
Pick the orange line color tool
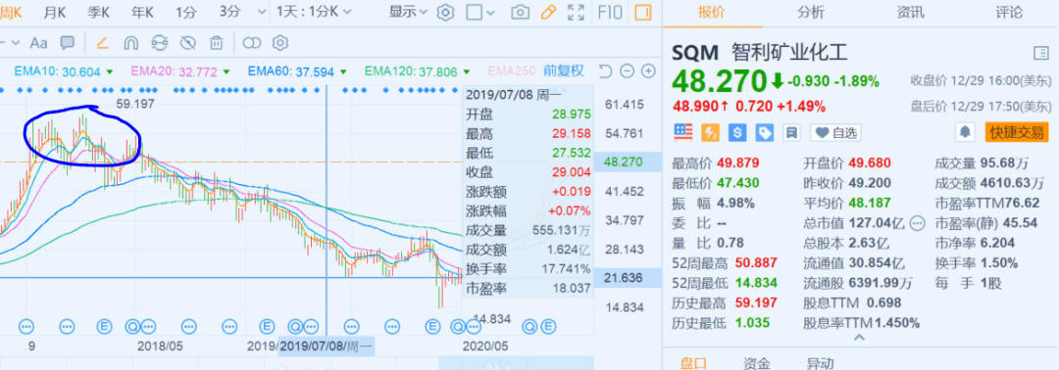coord(102,43)
